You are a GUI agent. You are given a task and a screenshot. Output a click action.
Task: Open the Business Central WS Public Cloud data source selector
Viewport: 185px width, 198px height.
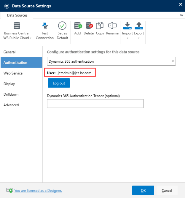(17, 31)
